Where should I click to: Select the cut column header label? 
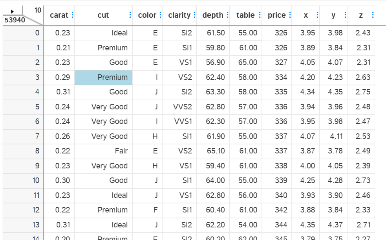[103, 15]
